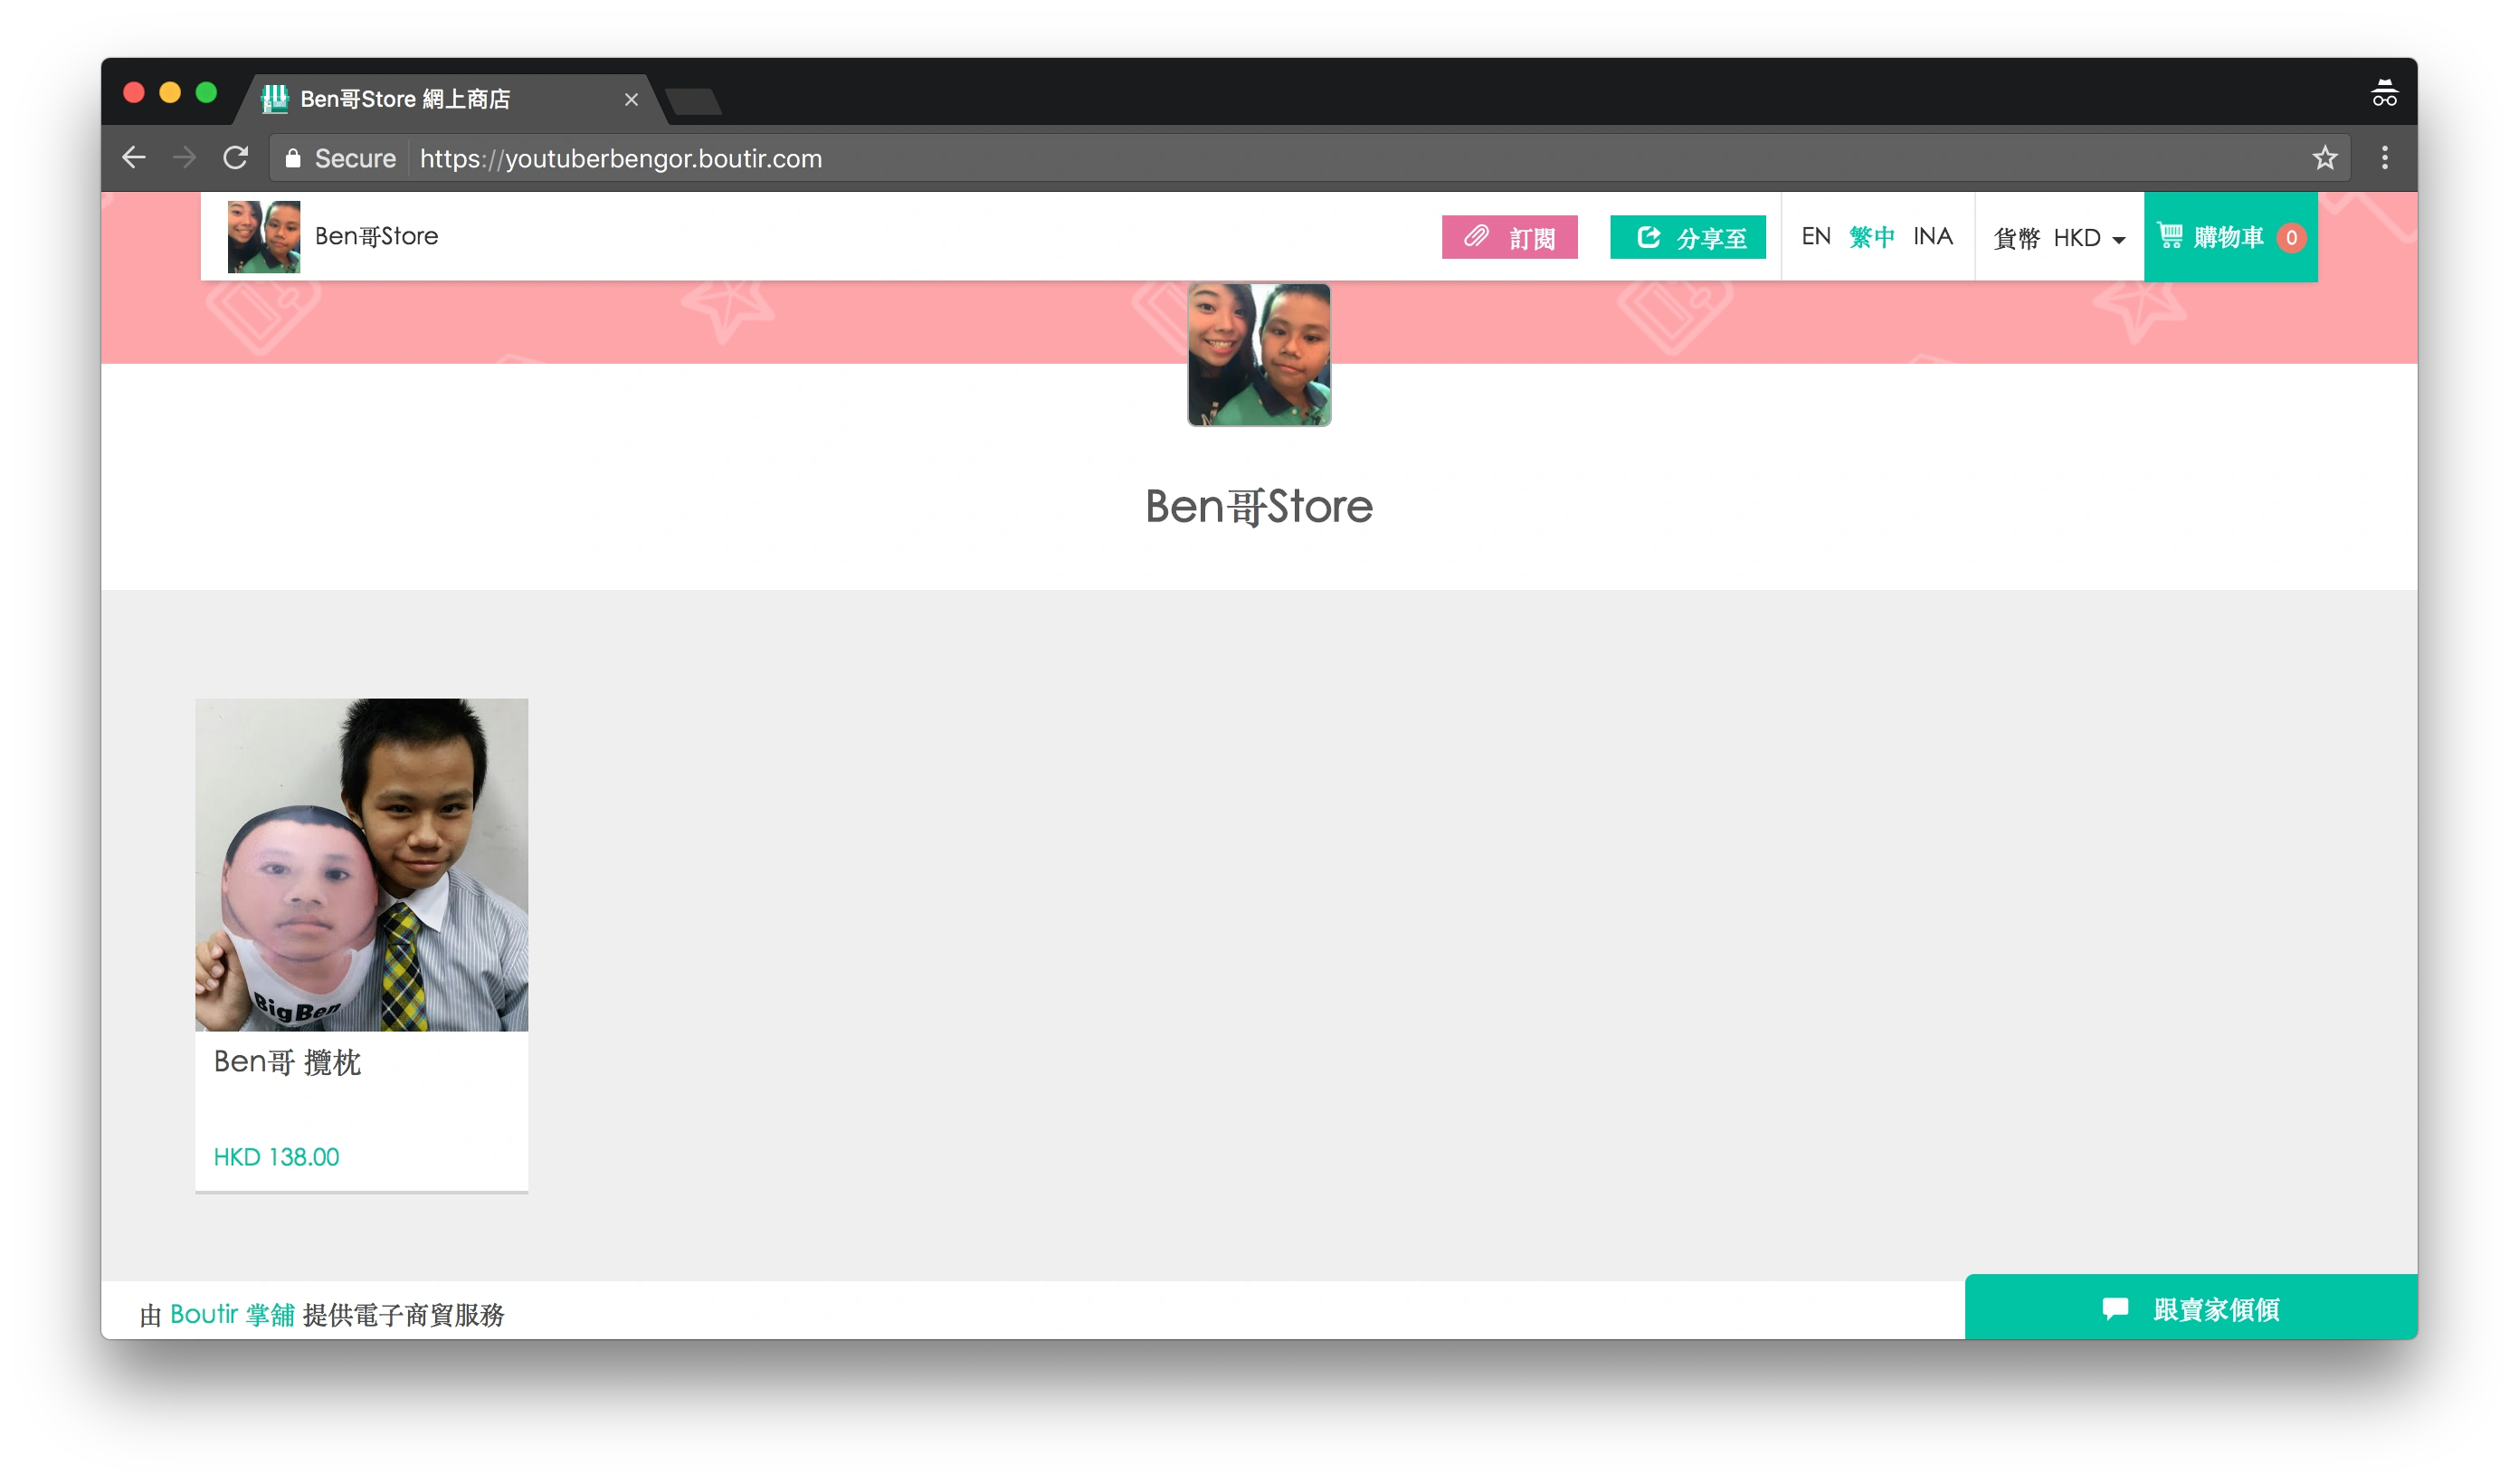Click the Secure padlock icon
The height and width of the screenshot is (1484, 2519).
pos(293,159)
